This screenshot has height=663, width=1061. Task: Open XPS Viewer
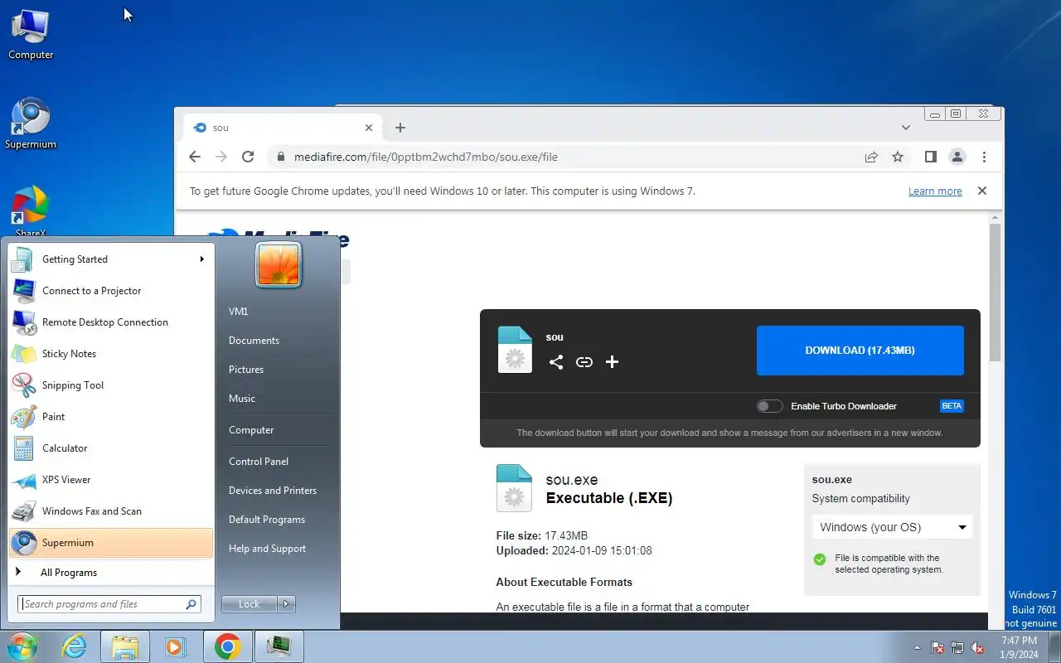coord(111,480)
